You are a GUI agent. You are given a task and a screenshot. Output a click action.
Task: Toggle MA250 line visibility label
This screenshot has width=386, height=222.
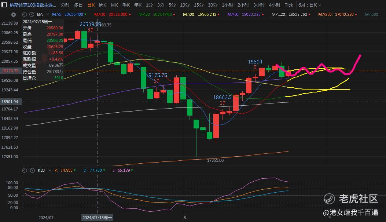point(337,14)
